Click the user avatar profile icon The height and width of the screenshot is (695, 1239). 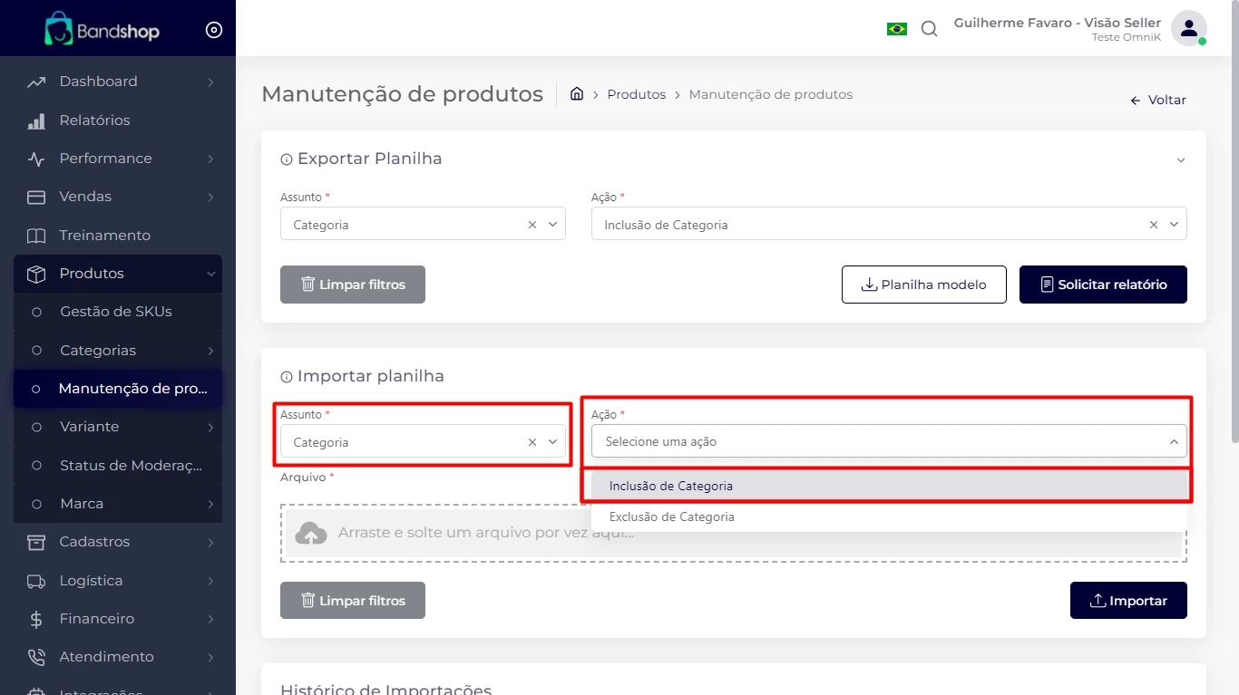point(1188,28)
